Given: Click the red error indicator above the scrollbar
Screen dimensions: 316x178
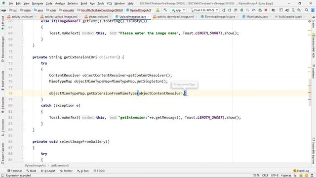Looking at the screenshot, I should point(310,21).
